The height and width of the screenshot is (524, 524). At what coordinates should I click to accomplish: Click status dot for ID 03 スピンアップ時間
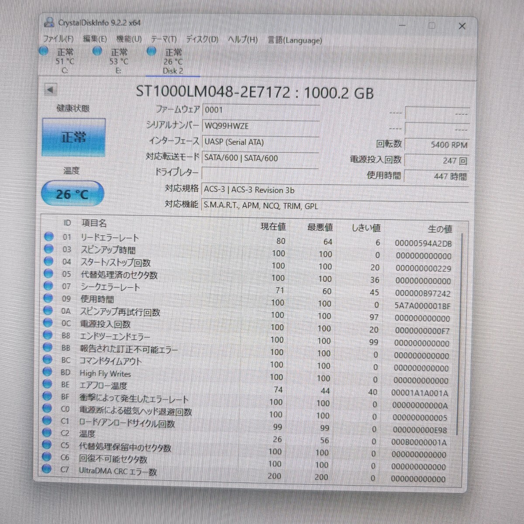pos(49,249)
